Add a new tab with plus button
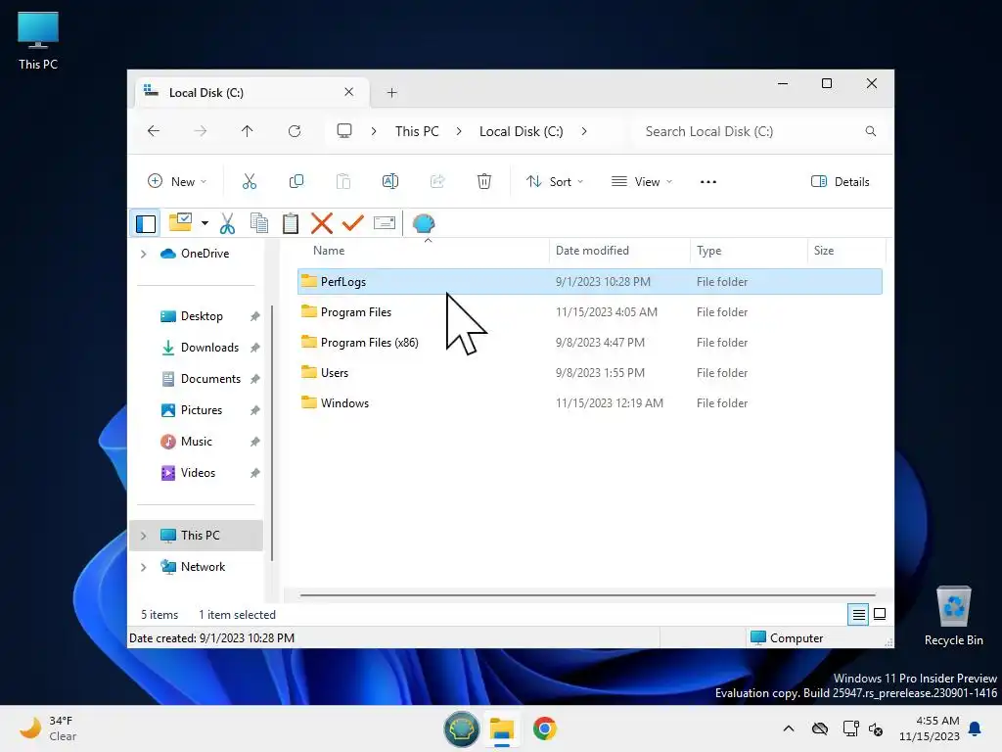Screen dimensions: 1002x752 click(391, 93)
